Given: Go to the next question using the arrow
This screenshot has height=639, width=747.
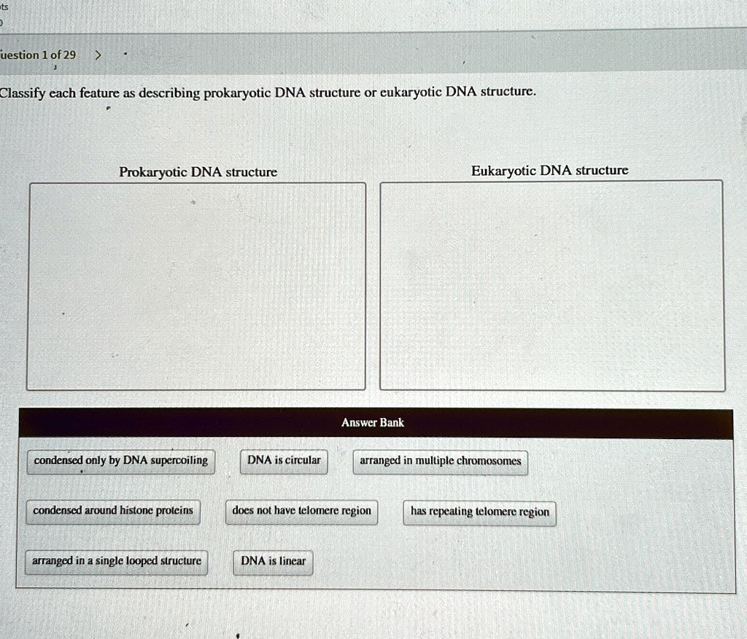Looking at the screenshot, I should pyautogui.click(x=98, y=55).
